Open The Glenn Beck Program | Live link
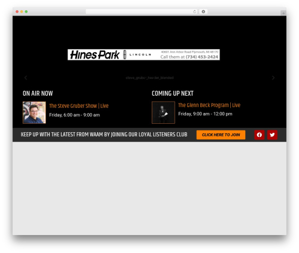This screenshot has height=253, width=299. point(209,105)
